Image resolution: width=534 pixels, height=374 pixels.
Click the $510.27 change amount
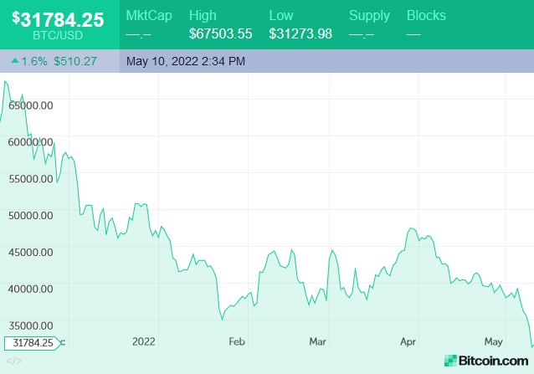pyautogui.click(x=75, y=61)
